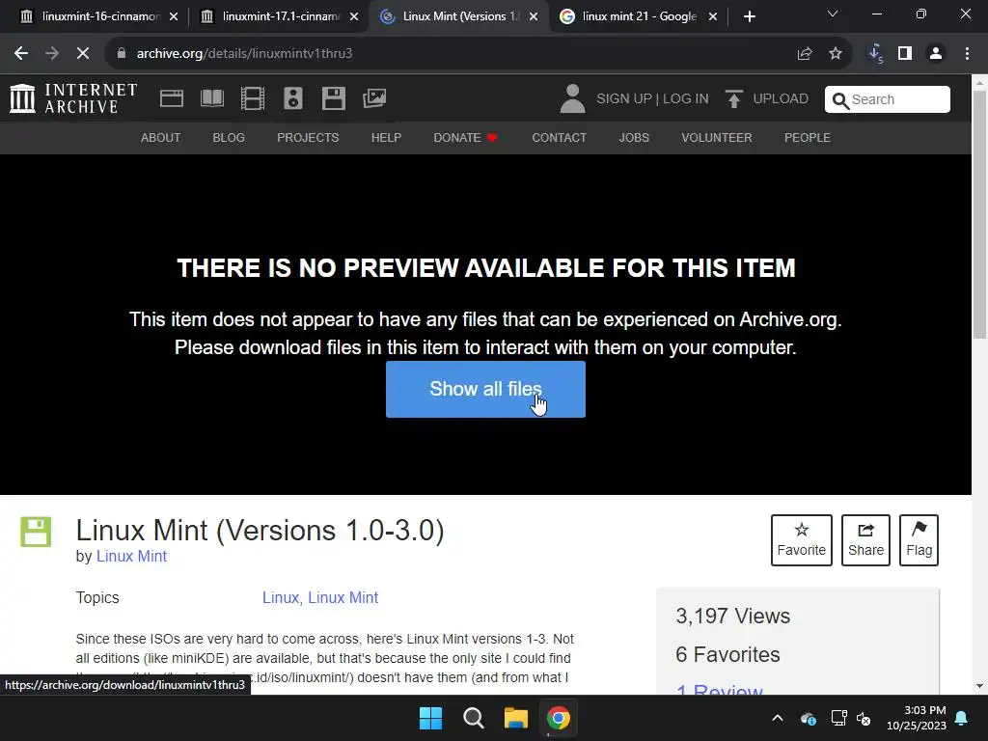Open the ABOUT menu item
988x741 pixels.
[x=161, y=137]
